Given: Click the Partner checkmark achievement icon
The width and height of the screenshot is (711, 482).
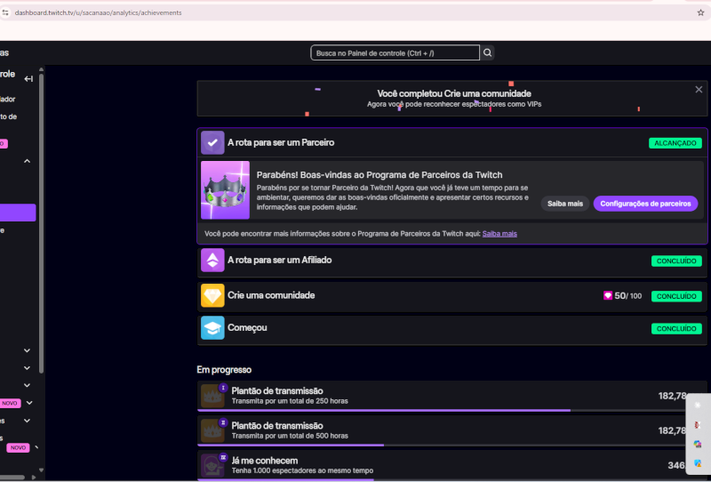Looking at the screenshot, I should [x=212, y=142].
